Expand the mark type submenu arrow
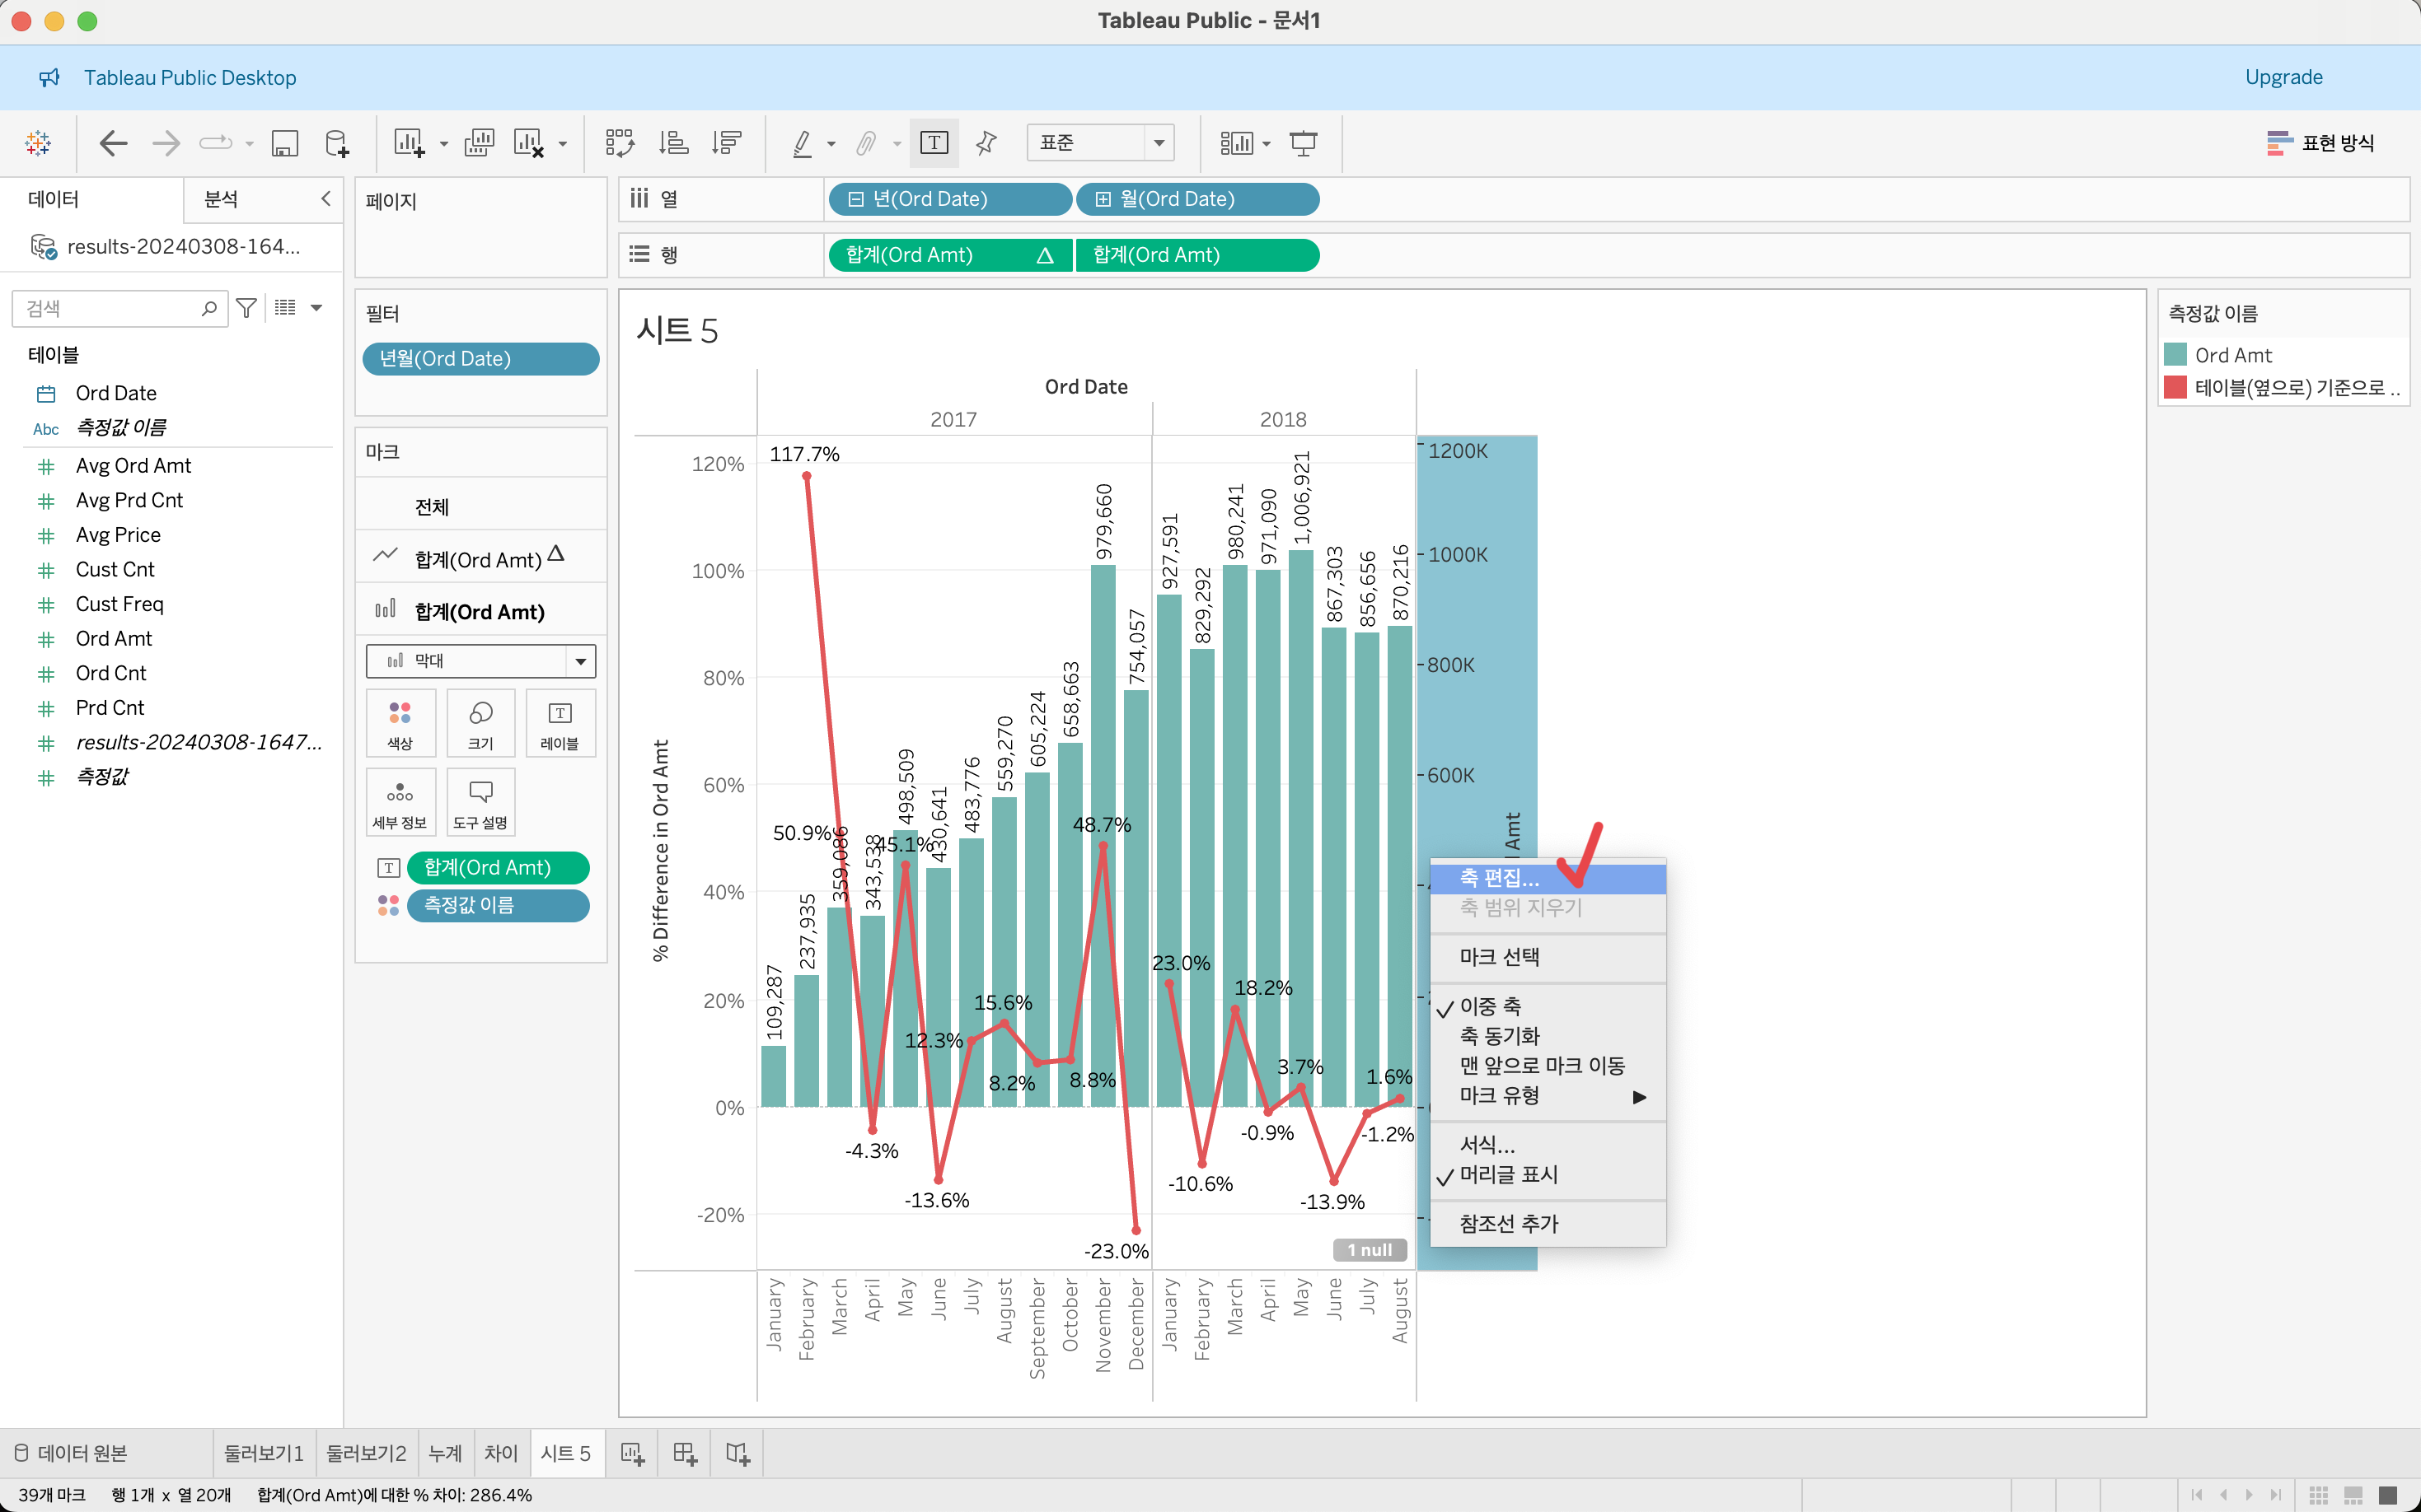 (x=1639, y=1096)
